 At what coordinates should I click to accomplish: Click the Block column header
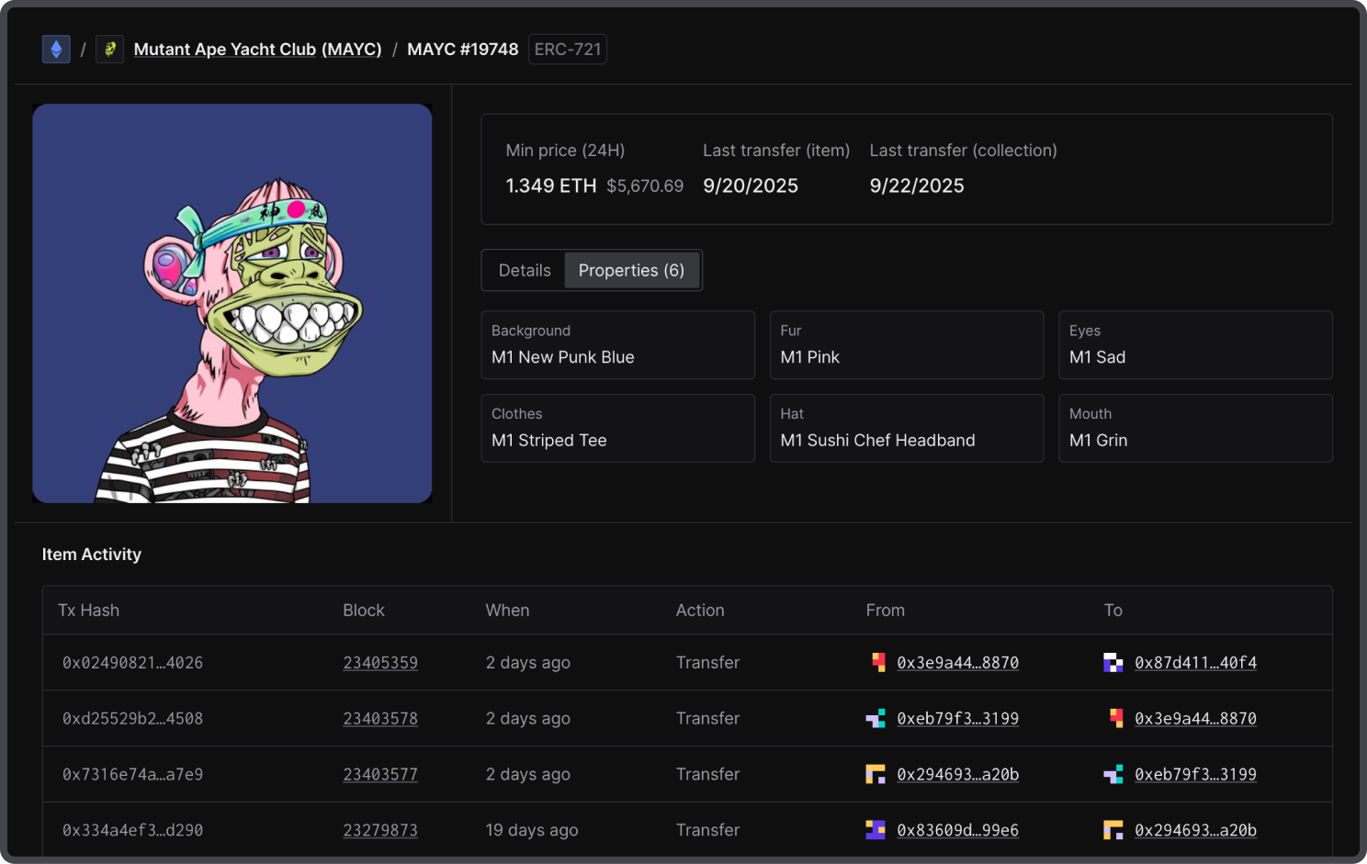tap(364, 611)
